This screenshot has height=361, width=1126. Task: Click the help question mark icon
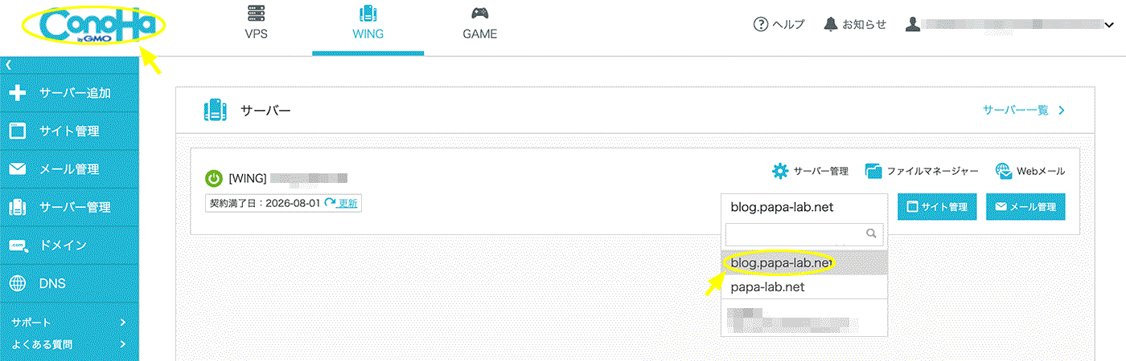[760, 24]
